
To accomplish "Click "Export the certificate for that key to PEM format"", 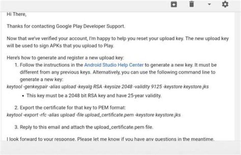I will tap(73, 108).
